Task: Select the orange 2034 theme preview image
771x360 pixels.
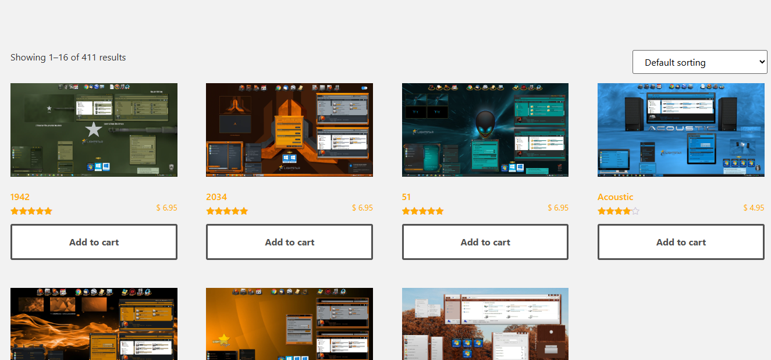Action: 289,130
